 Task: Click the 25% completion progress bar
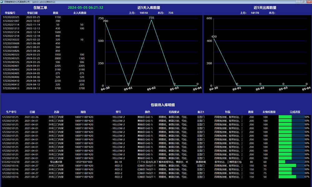click(291, 162)
